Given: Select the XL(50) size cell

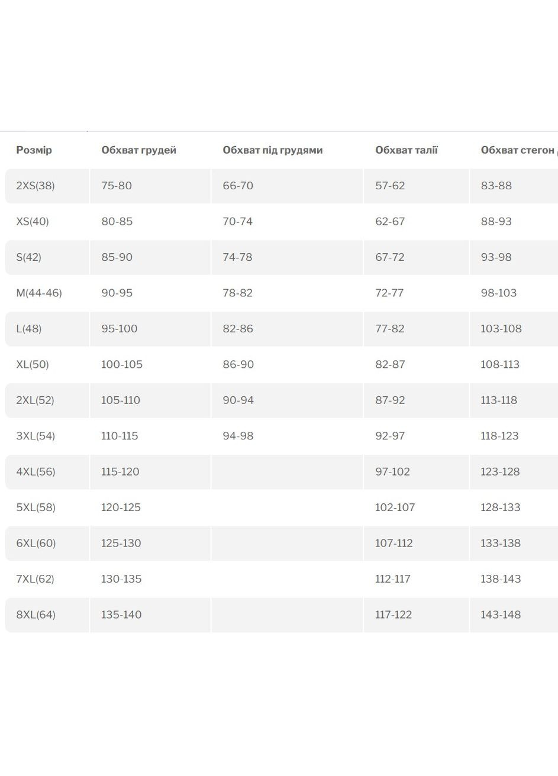Looking at the screenshot, I should [33, 364].
